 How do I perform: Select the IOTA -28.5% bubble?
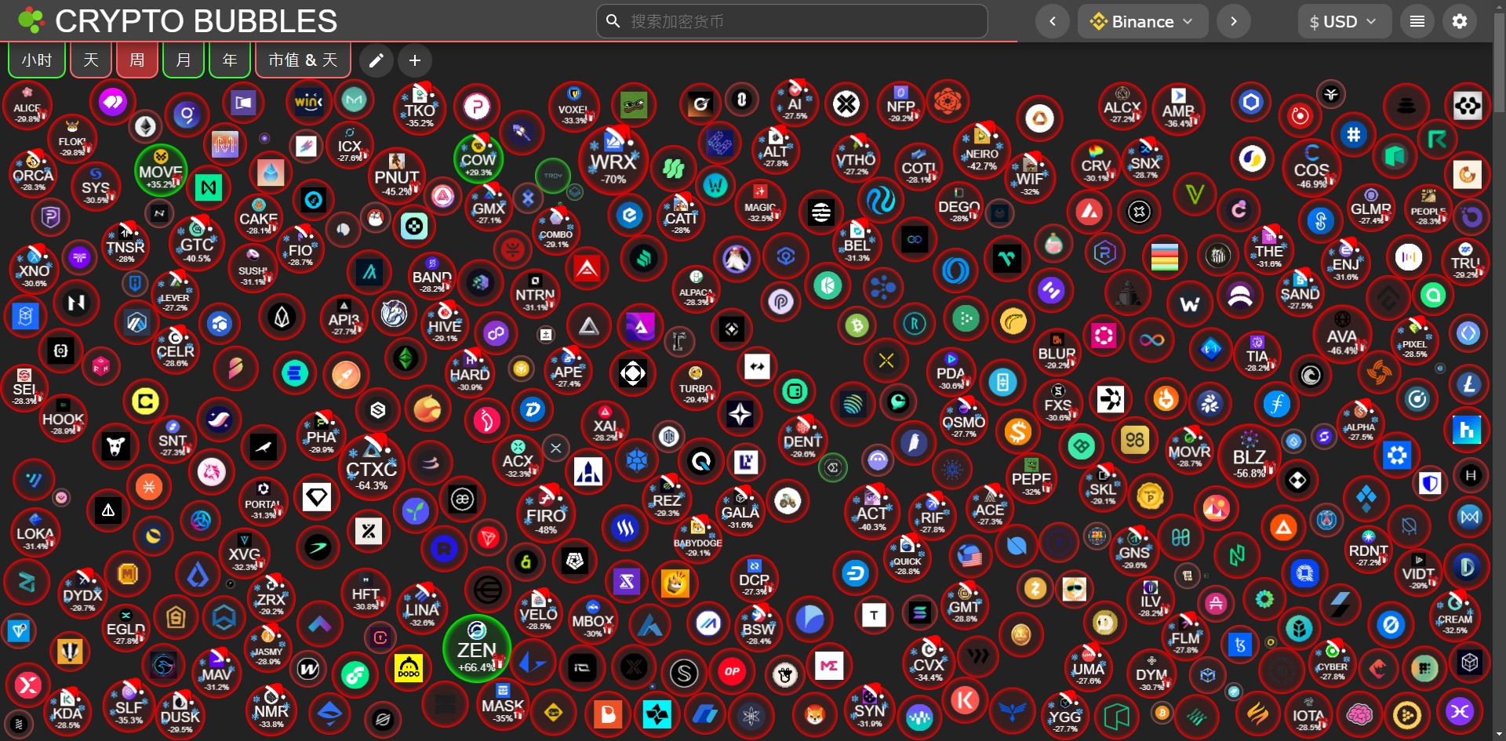pyautogui.click(x=1308, y=714)
